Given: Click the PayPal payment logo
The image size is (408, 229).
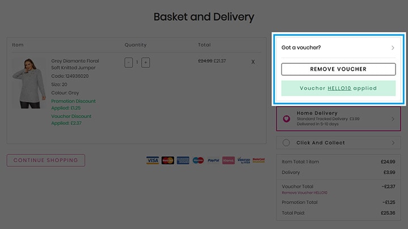Looking at the screenshot, I should pos(214,161).
